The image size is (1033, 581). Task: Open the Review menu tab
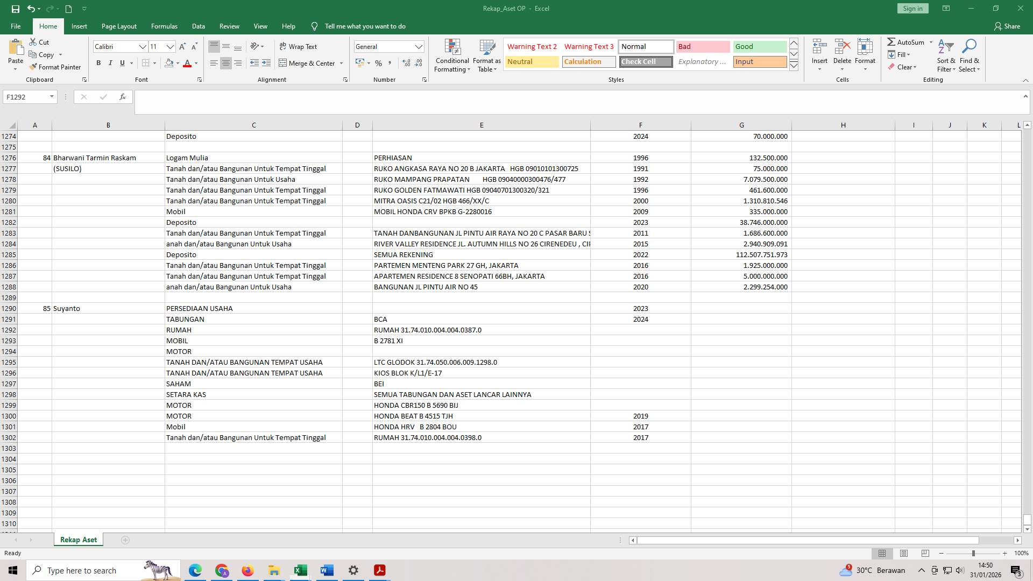click(x=229, y=26)
